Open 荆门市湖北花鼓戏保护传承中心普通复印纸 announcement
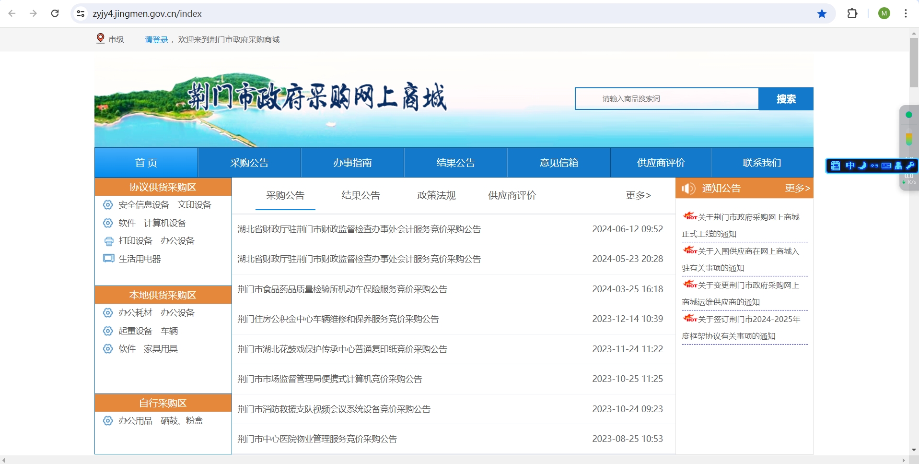The height and width of the screenshot is (464, 919). pyautogui.click(x=342, y=349)
